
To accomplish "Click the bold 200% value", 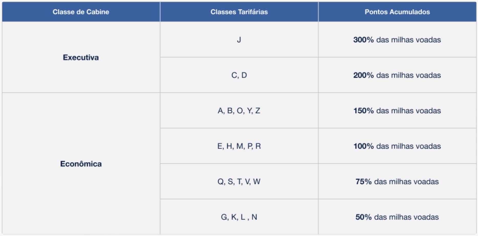I will click(x=363, y=75).
